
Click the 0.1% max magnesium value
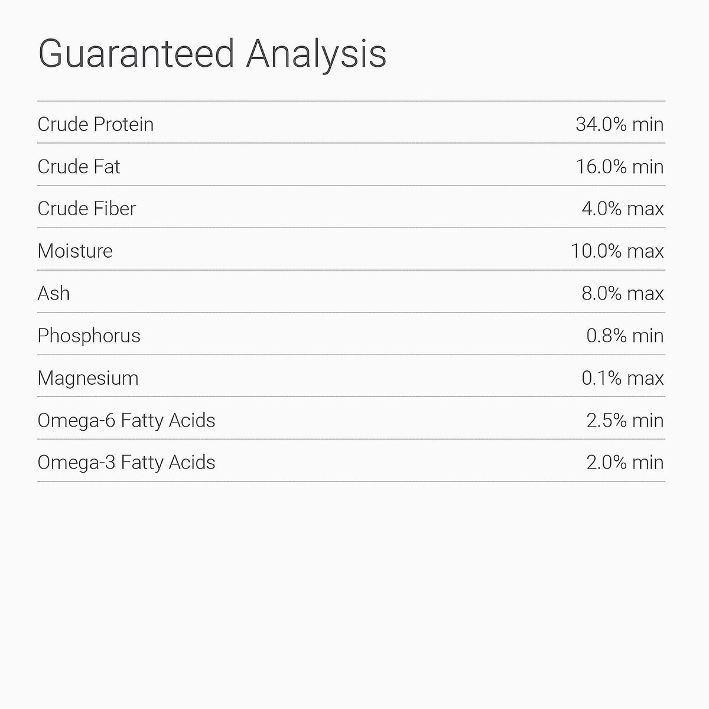coord(622,378)
